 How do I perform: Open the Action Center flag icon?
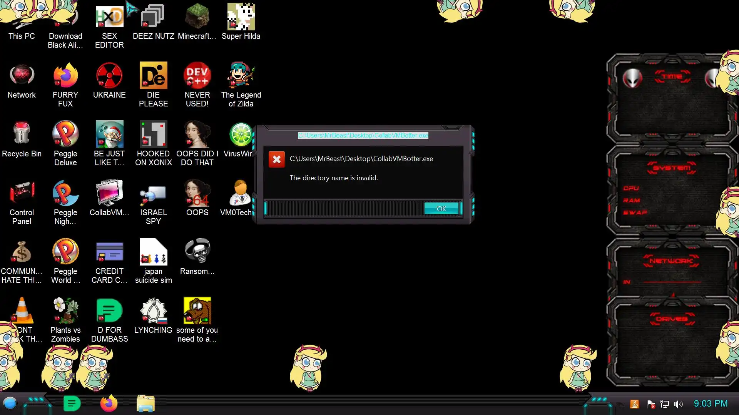point(651,404)
